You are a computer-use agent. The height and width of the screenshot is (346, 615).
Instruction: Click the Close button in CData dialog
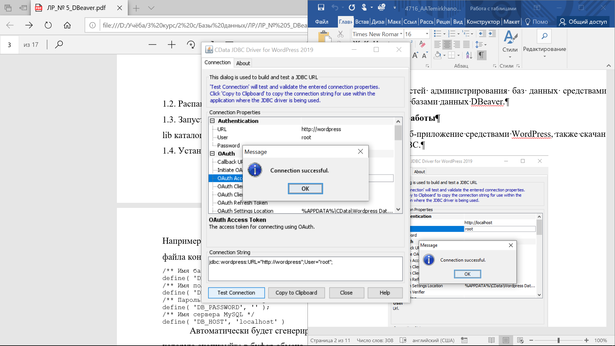346,292
